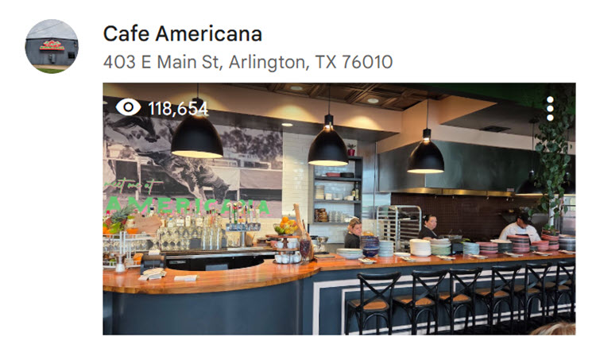596x360 pixels.
Task: Click the 118,654 view count
Action: tap(178, 109)
